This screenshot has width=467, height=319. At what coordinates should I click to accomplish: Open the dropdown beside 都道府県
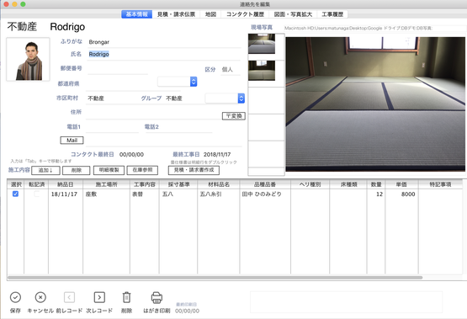click(194, 82)
